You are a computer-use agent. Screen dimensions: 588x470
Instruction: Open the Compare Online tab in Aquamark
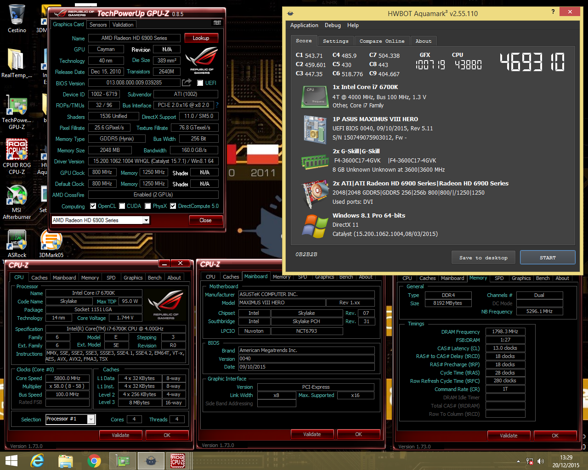(x=382, y=41)
